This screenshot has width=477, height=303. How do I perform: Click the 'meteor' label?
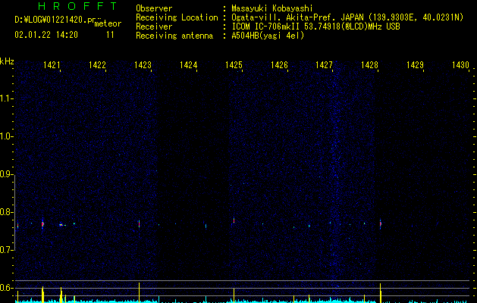[108, 23]
